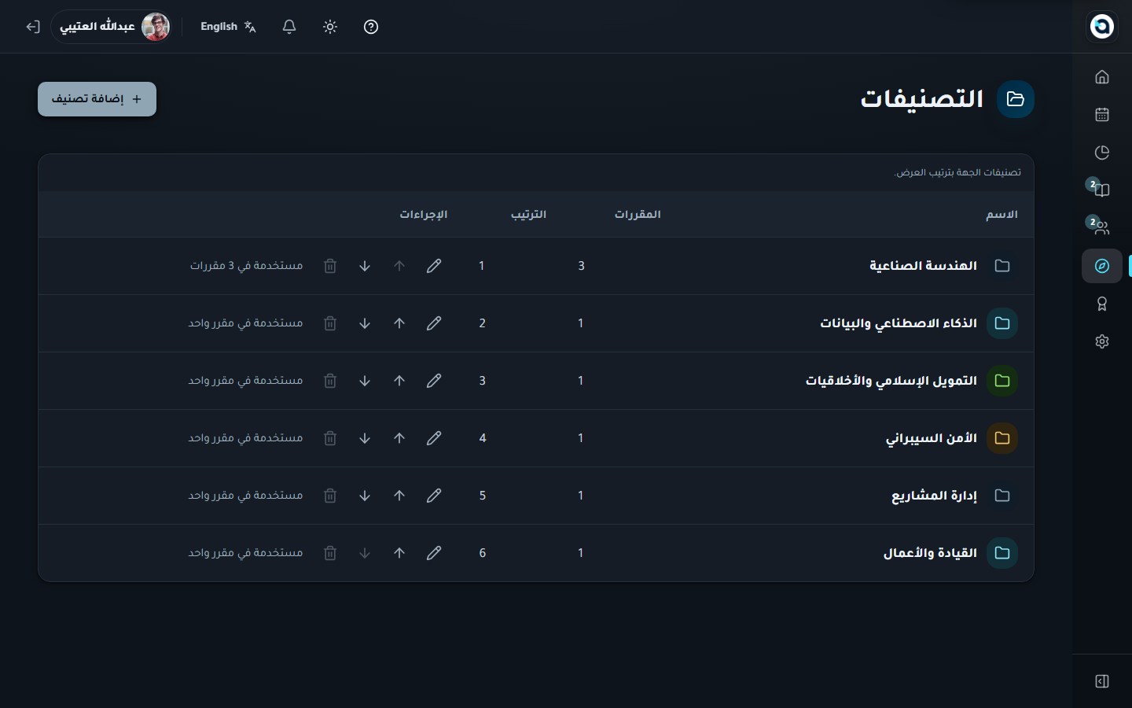Edit the القيادة والأعمال category
Screen dimensions: 1132x708
434,553
